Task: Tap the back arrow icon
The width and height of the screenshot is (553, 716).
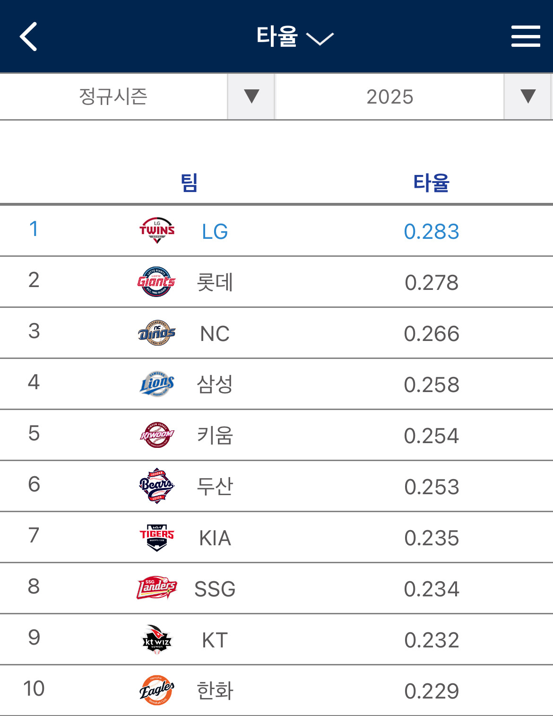Action: [28, 36]
